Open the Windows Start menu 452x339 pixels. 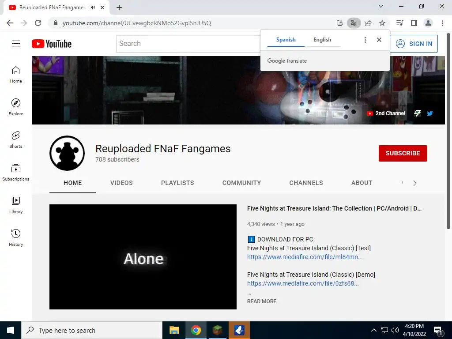click(x=11, y=330)
